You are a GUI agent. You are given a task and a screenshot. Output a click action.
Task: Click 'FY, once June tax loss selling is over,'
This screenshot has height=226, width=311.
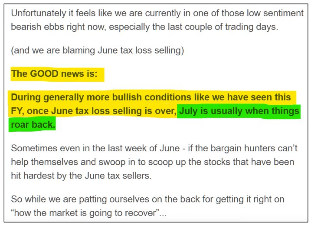[x=94, y=111]
